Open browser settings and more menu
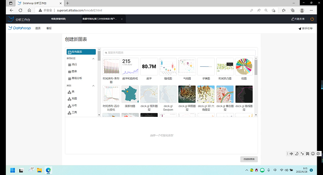 pos(311,10)
